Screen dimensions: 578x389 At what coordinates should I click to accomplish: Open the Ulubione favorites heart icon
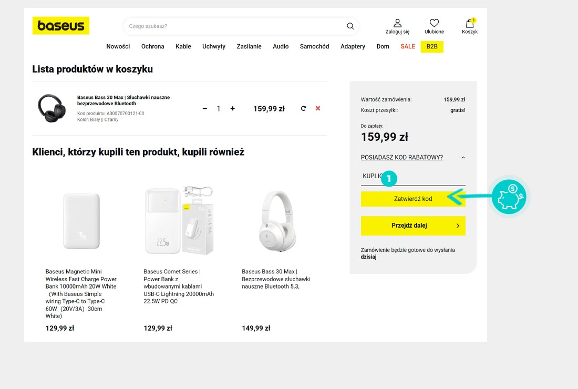coord(434,23)
